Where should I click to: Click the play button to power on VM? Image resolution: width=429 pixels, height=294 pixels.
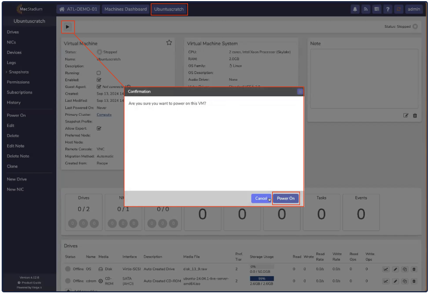pyautogui.click(x=68, y=26)
